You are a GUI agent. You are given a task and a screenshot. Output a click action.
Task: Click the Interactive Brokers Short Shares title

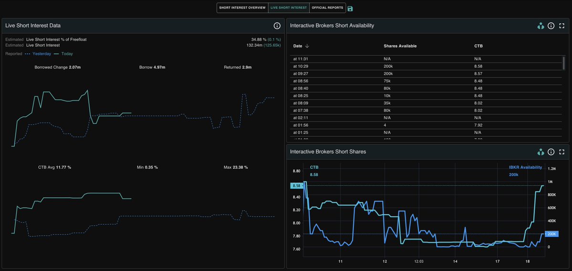pyautogui.click(x=328, y=151)
